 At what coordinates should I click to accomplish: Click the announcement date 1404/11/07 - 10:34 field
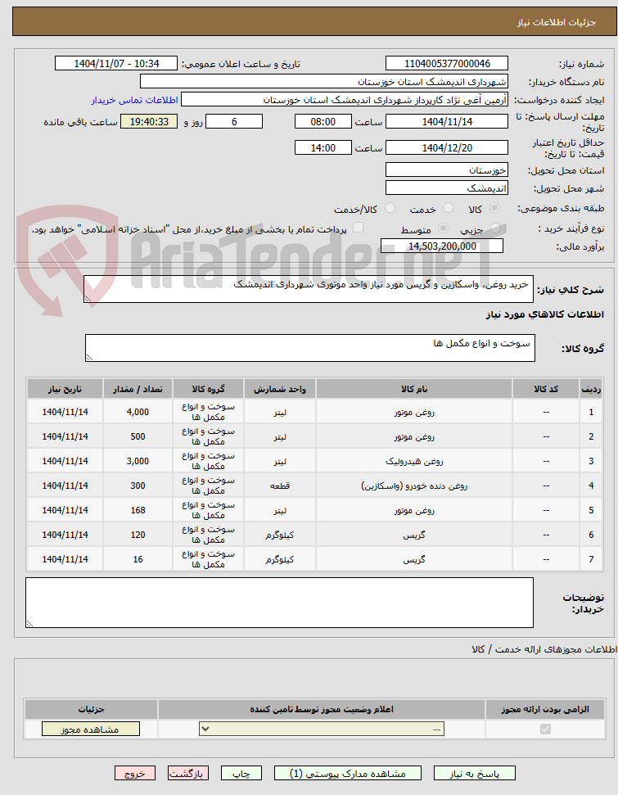[116, 63]
